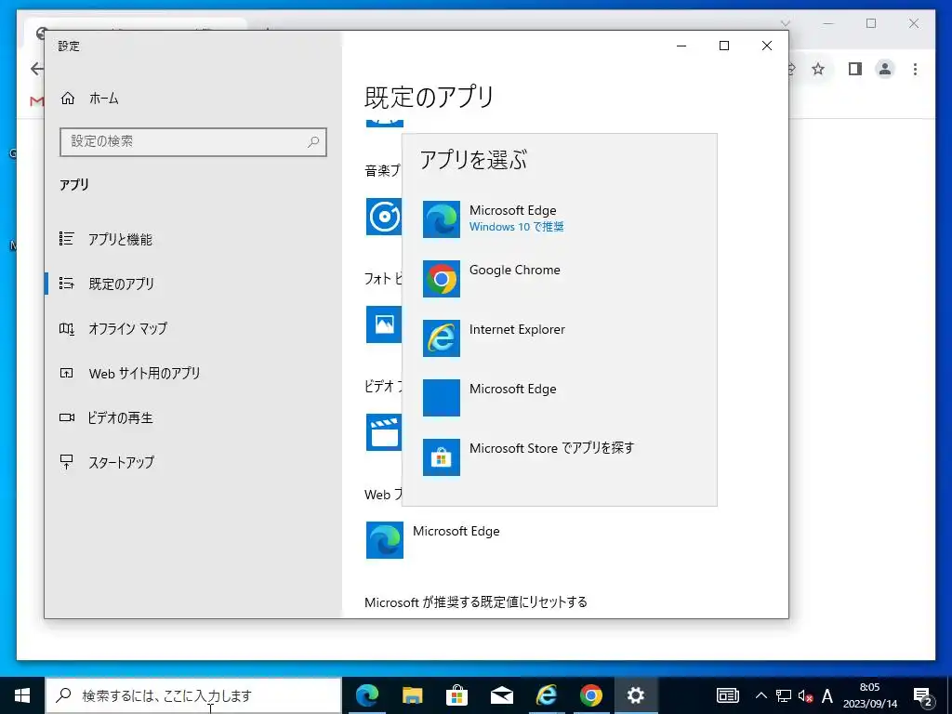Open the notification center icon
The width and height of the screenshot is (952, 714).
[923, 695]
